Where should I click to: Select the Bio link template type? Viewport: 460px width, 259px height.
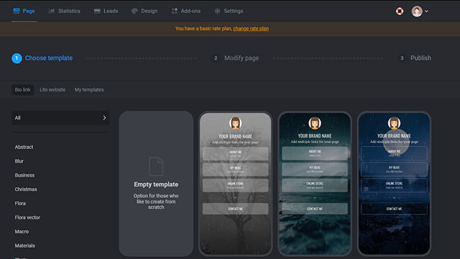pos(22,90)
